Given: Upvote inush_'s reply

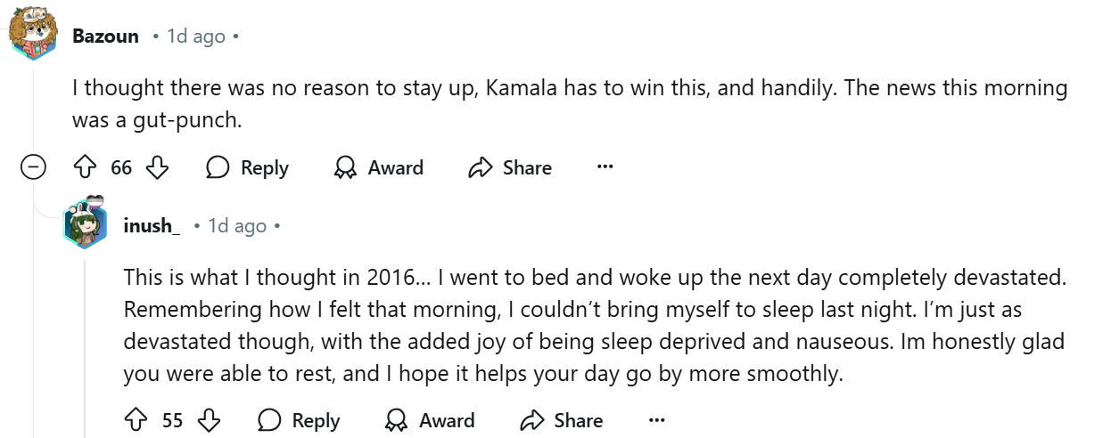Looking at the screenshot, I should (x=136, y=420).
